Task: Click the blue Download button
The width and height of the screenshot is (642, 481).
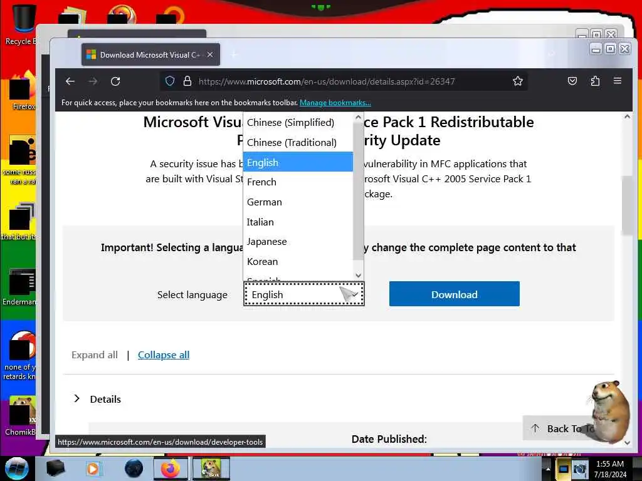Action: coord(454,294)
